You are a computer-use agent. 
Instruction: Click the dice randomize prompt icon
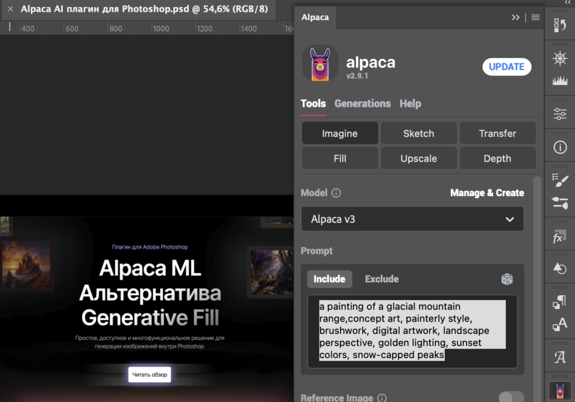[507, 279]
